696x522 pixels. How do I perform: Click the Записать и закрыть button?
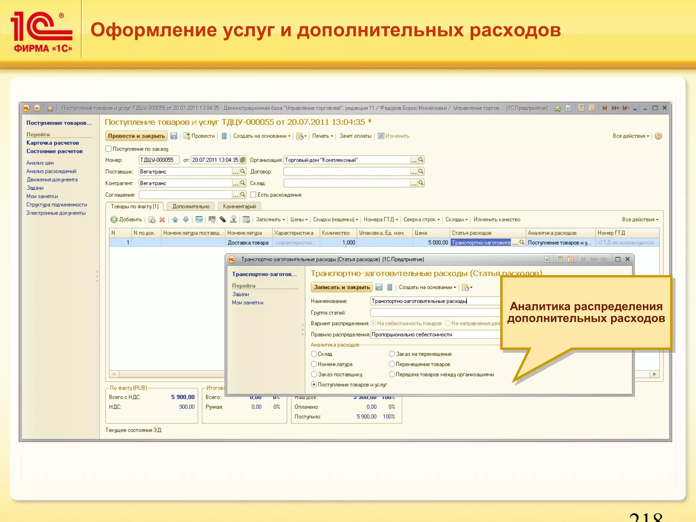[x=342, y=287]
